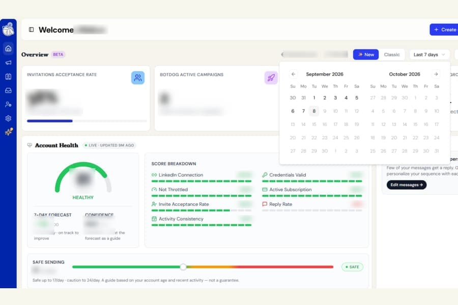Image resolution: width=458 pixels, height=305 pixels.
Task: Select September 1 in calendar
Action: point(314,98)
